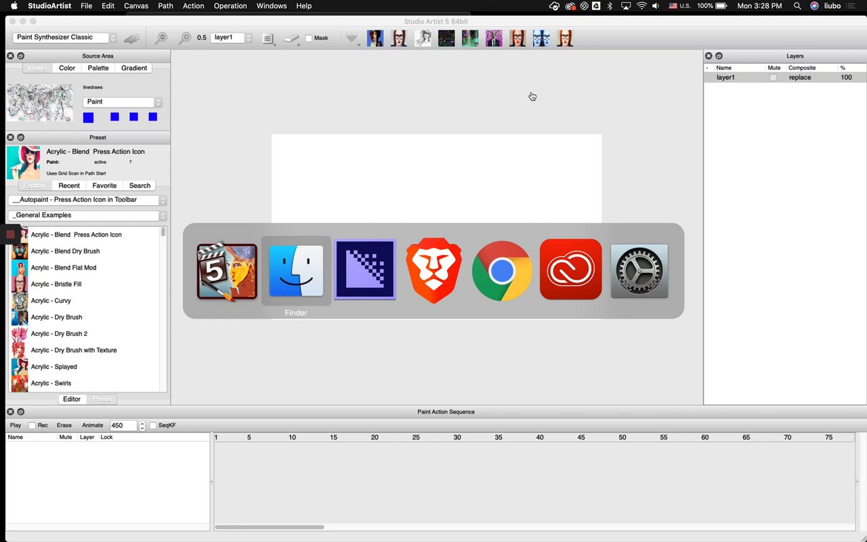Viewport: 867px width, 542px height.
Task: Close the Source Area panel
Action: click(x=10, y=56)
